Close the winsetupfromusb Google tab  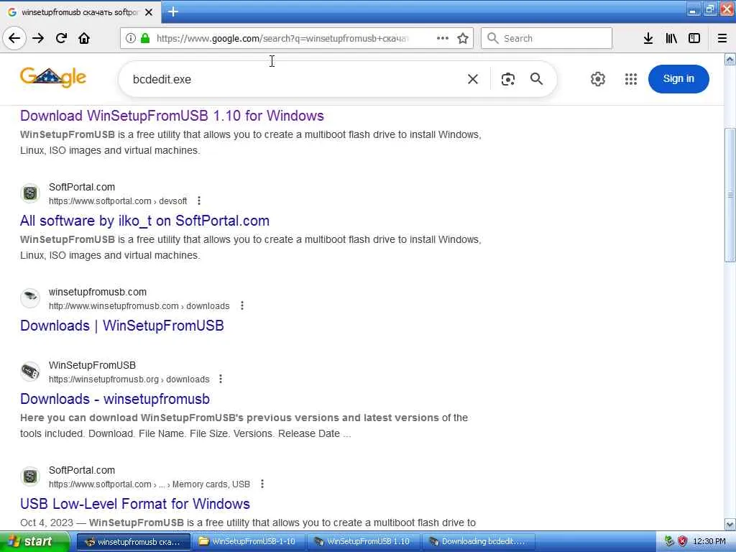pyautogui.click(x=149, y=12)
